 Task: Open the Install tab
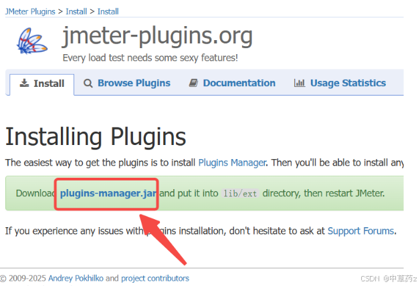coord(42,84)
